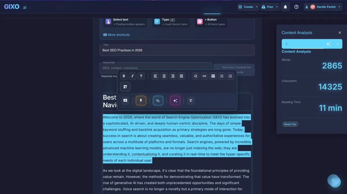Create a numbered list
Screen dimensions: 347x194
tap(230, 76)
